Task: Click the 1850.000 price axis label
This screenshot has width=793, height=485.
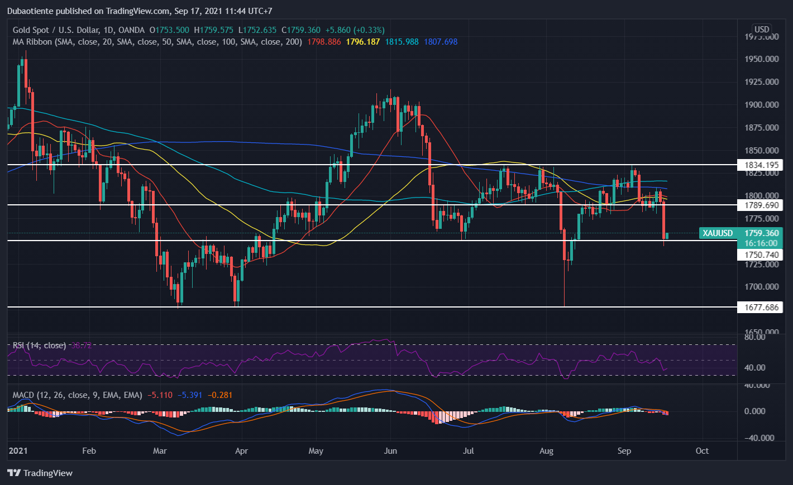Action: point(762,151)
